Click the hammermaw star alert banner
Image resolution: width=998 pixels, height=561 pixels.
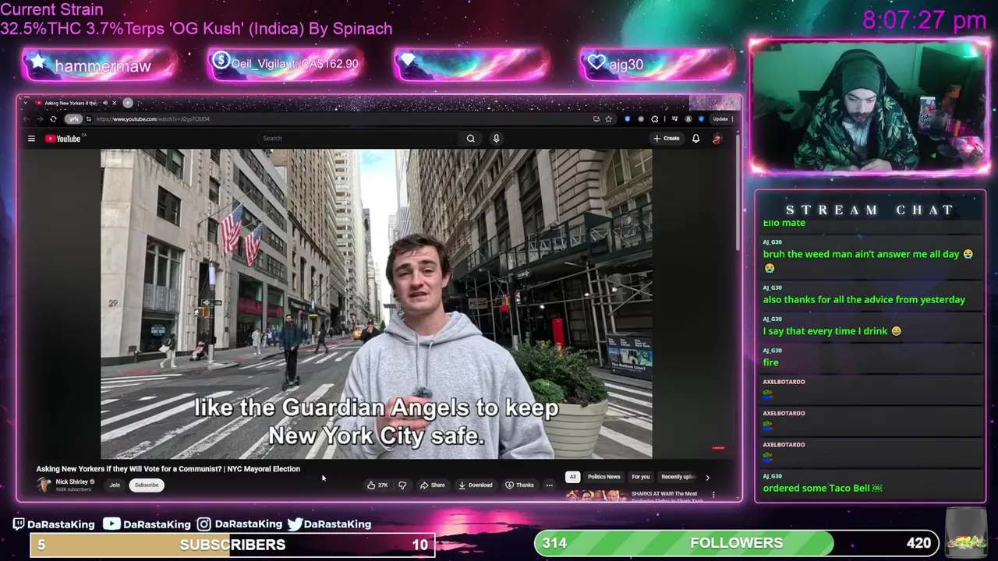(98, 65)
